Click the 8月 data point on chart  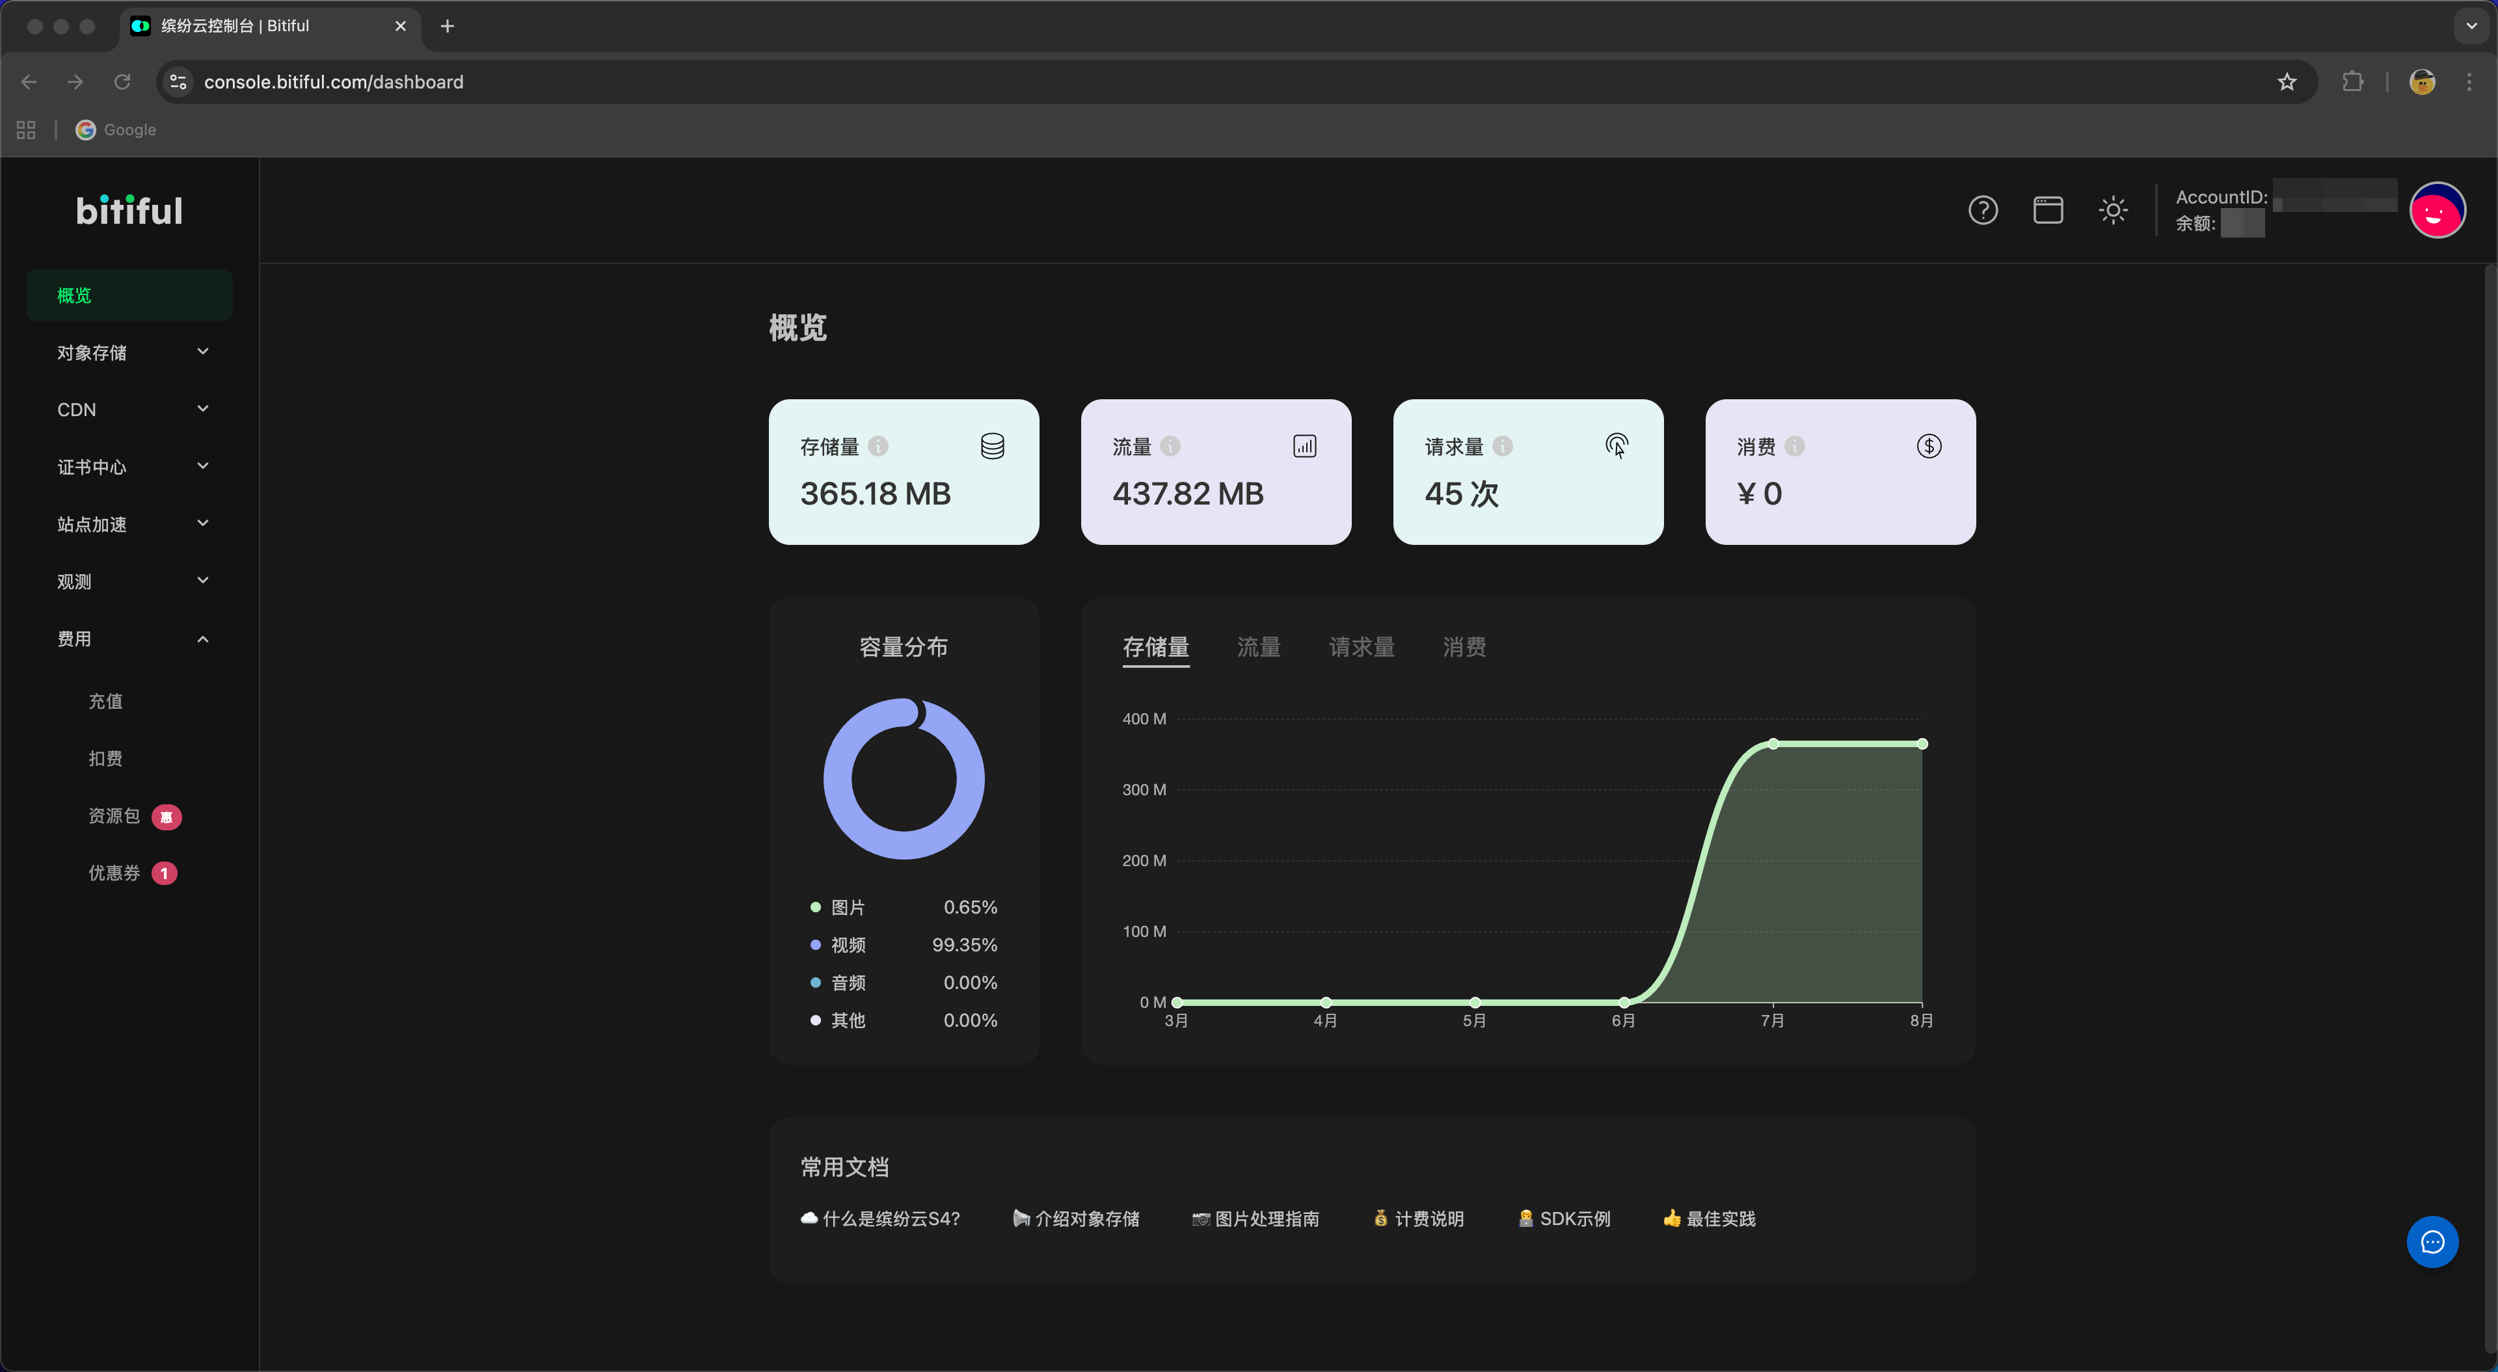(x=1922, y=744)
